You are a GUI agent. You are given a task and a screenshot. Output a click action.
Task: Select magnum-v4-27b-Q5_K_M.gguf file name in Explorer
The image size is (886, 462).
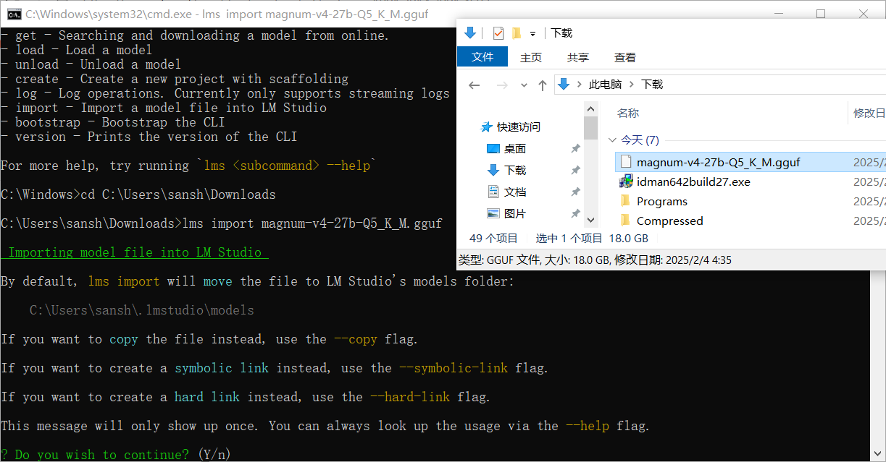[718, 162]
